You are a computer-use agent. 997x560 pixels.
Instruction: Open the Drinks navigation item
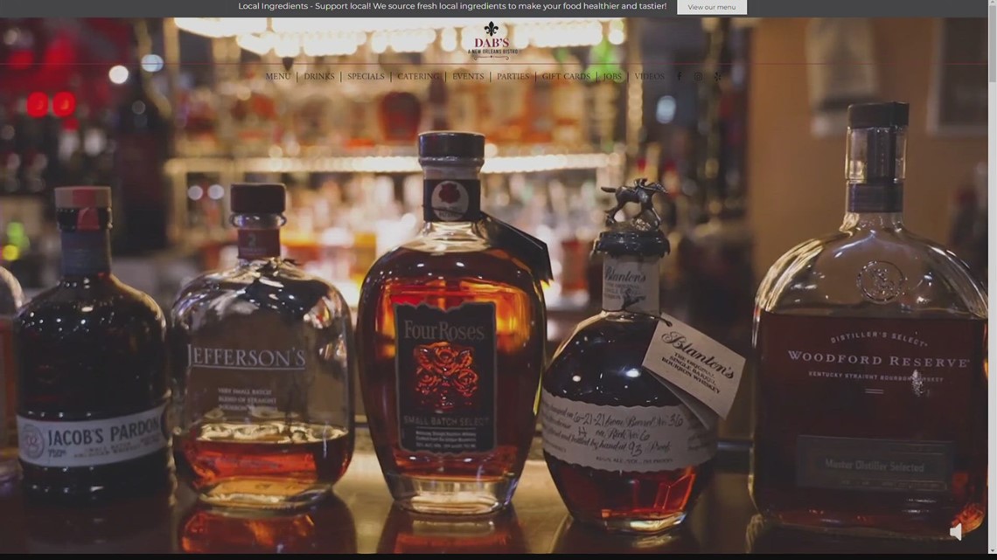point(319,76)
